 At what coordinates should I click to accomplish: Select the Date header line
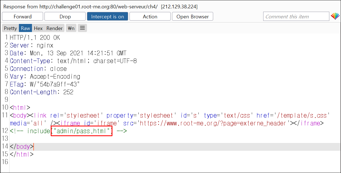68,53
